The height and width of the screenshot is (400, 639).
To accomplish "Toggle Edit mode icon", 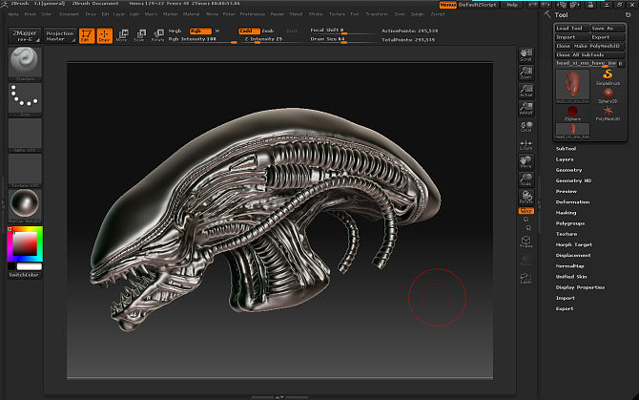I will click(x=87, y=35).
